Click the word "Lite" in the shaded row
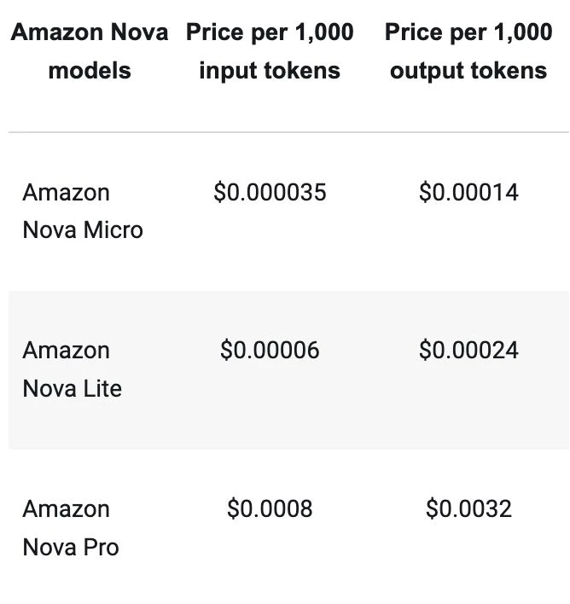This screenshot has height=604, width=570. click(x=102, y=388)
